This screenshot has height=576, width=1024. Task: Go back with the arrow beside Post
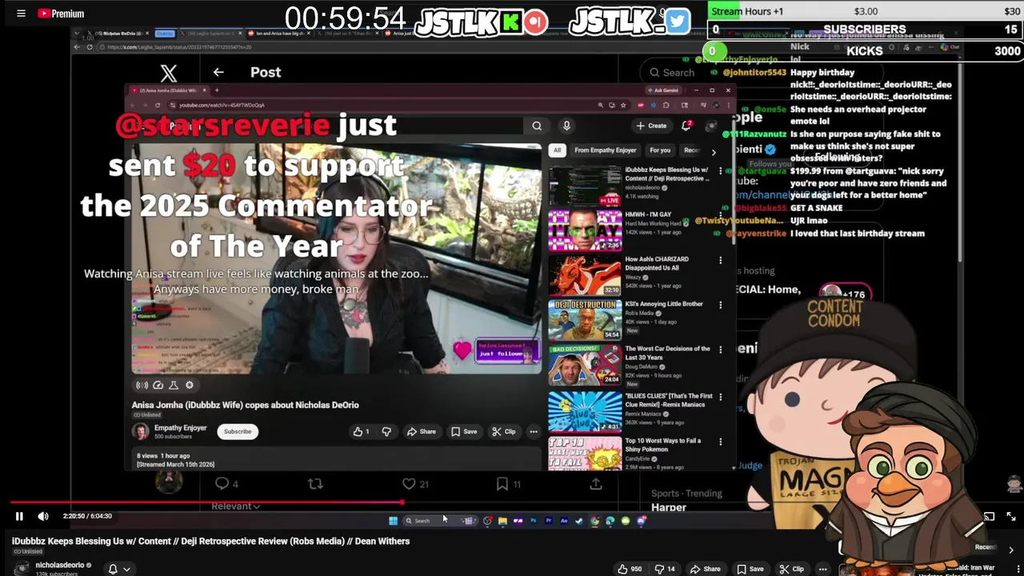pyautogui.click(x=218, y=72)
